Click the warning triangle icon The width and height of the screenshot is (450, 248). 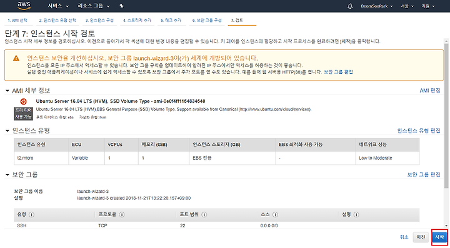tap(16, 58)
